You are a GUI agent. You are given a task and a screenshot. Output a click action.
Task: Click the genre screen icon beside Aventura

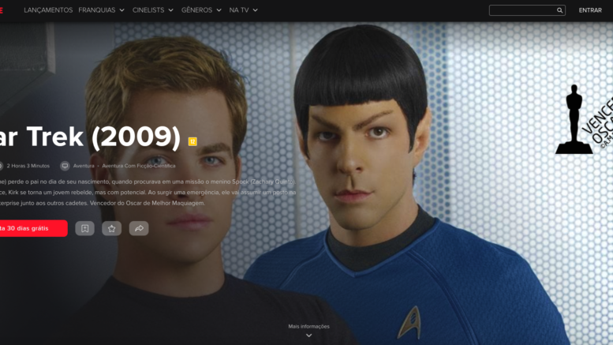[65, 166]
